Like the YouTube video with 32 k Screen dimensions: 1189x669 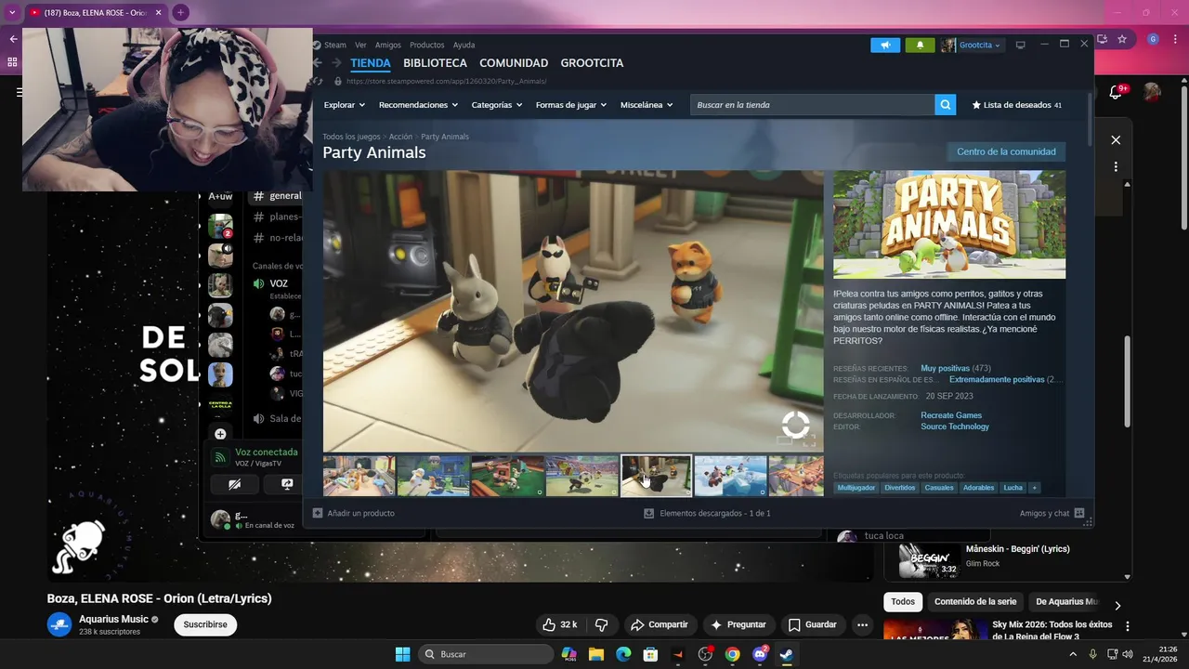pyautogui.click(x=560, y=624)
